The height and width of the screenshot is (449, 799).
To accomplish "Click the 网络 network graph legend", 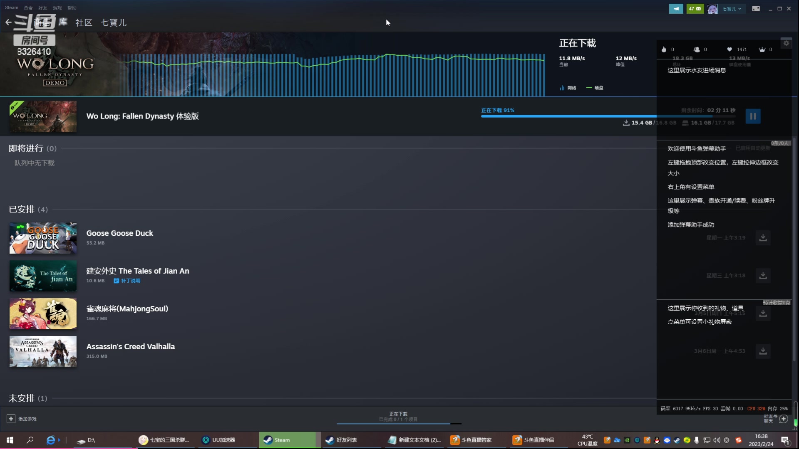I will pyautogui.click(x=568, y=88).
